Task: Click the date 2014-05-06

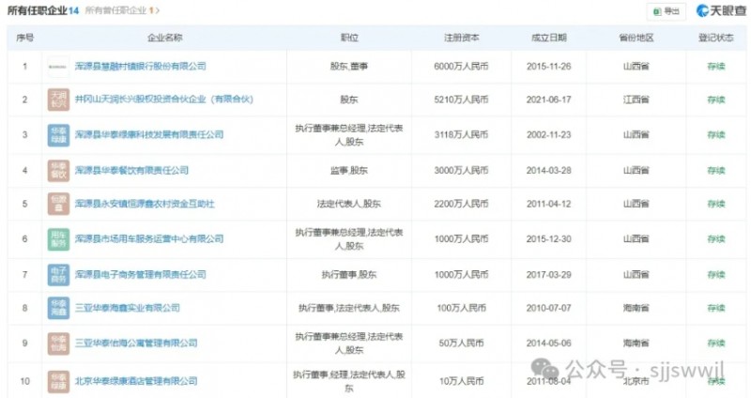Action: [x=549, y=343]
